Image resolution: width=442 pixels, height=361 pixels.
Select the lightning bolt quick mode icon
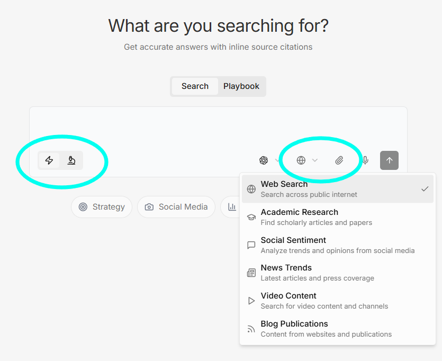click(x=49, y=160)
